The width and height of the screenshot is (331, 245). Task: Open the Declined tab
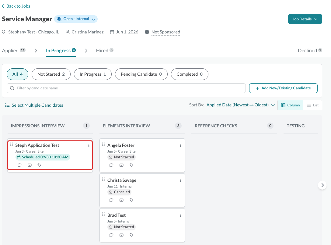[x=310, y=50]
